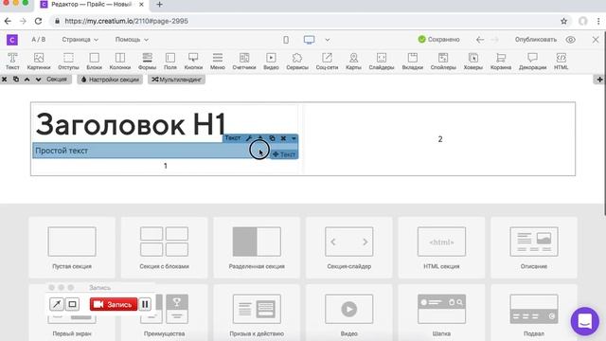Open the Меню widget
The height and width of the screenshot is (341, 606).
pyautogui.click(x=218, y=61)
